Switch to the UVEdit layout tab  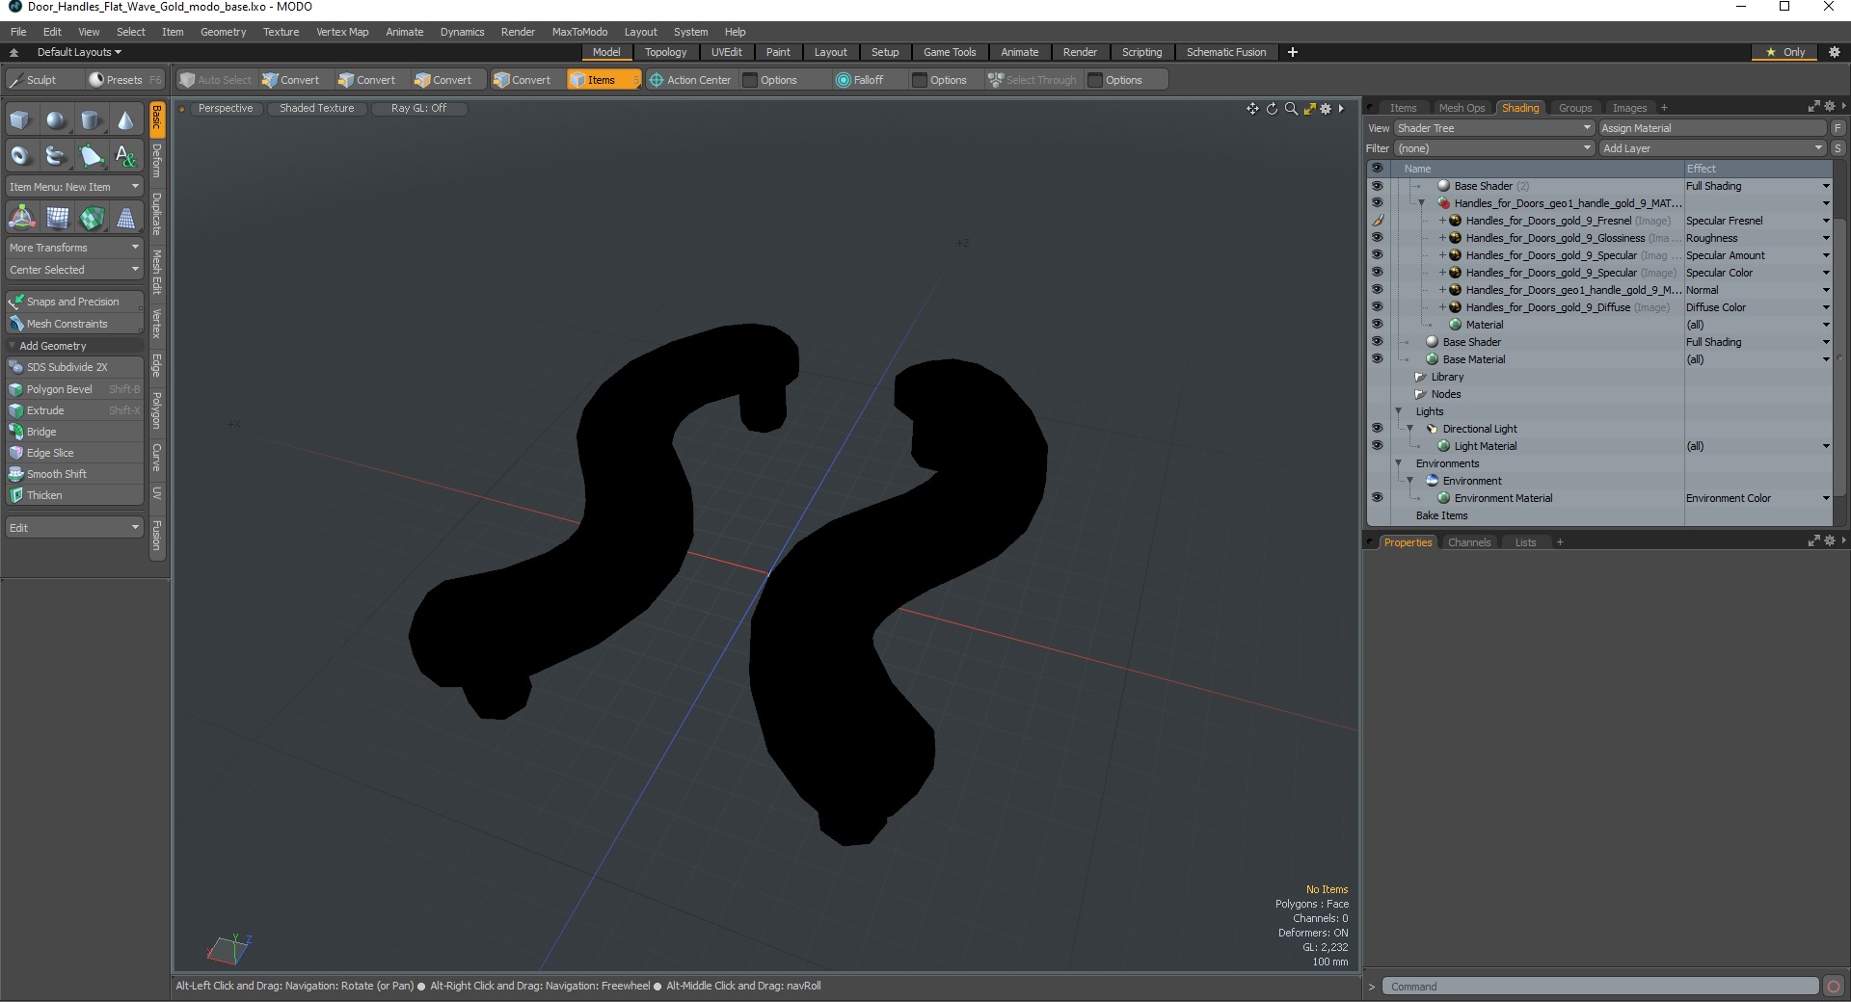(x=726, y=52)
